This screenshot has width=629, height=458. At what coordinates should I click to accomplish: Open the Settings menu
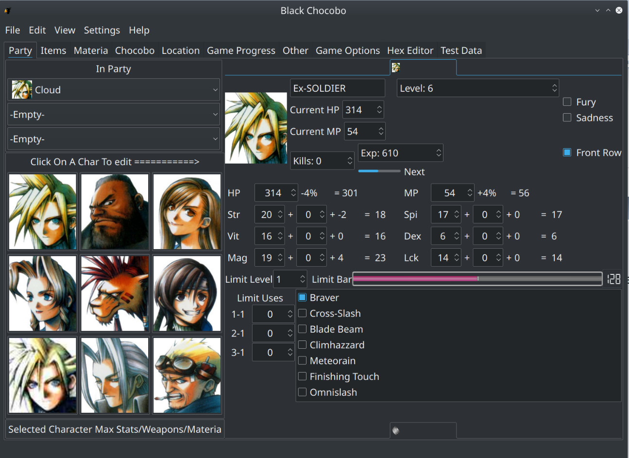click(102, 30)
